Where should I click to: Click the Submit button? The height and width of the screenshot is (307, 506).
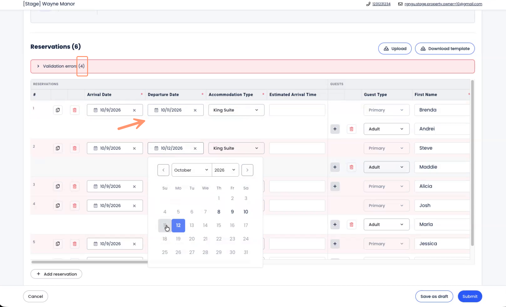click(470, 296)
